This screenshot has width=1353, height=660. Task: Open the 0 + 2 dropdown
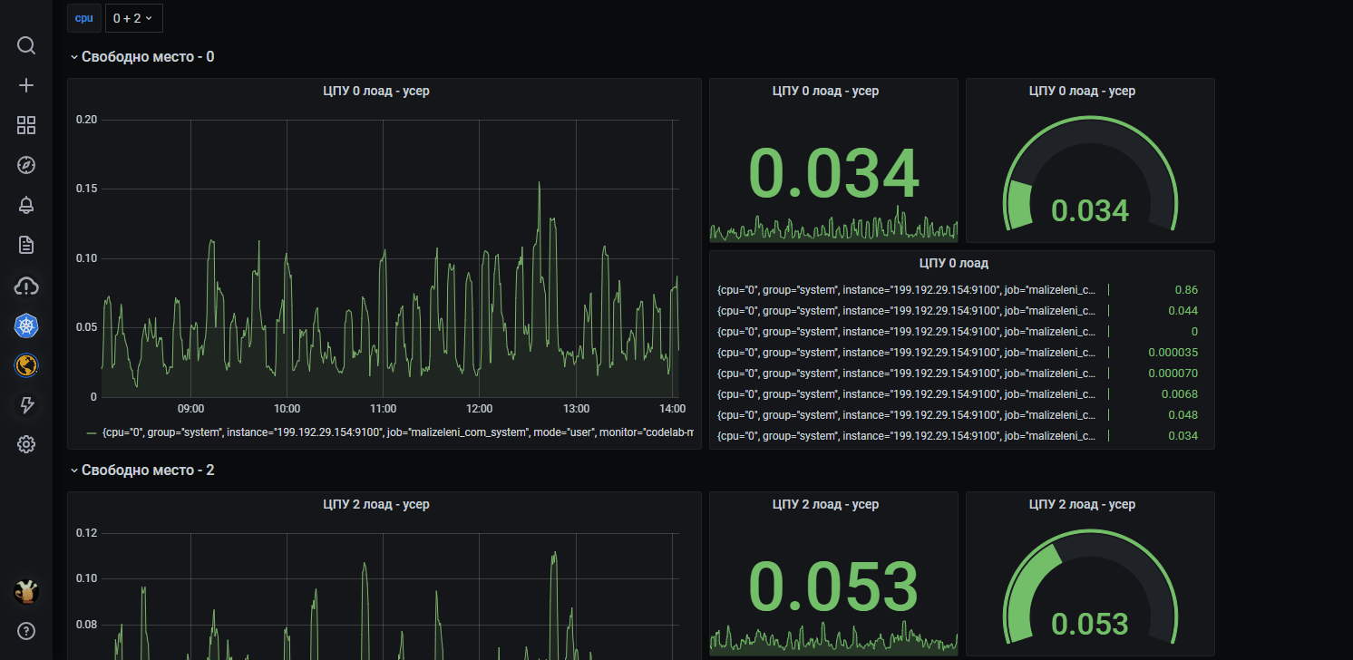pos(133,17)
